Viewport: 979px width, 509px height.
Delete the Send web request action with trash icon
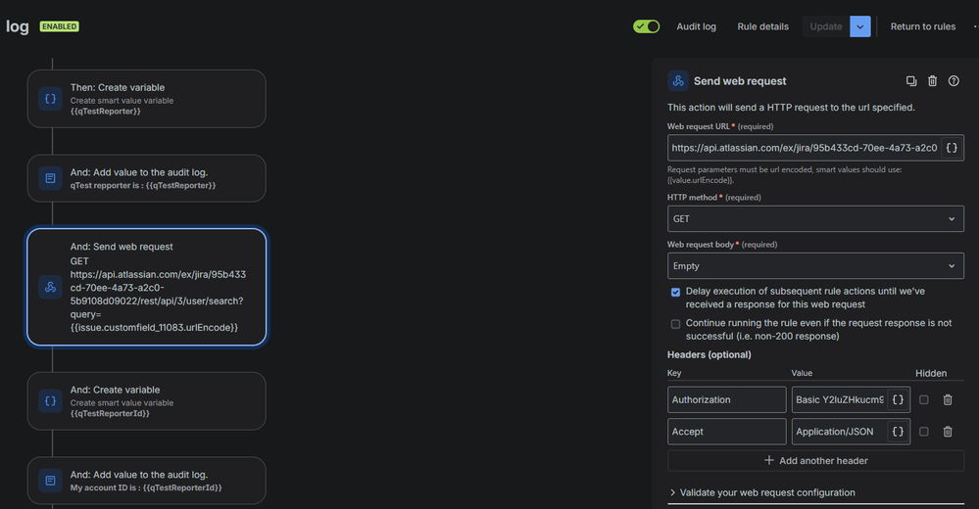click(x=932, y=81)
